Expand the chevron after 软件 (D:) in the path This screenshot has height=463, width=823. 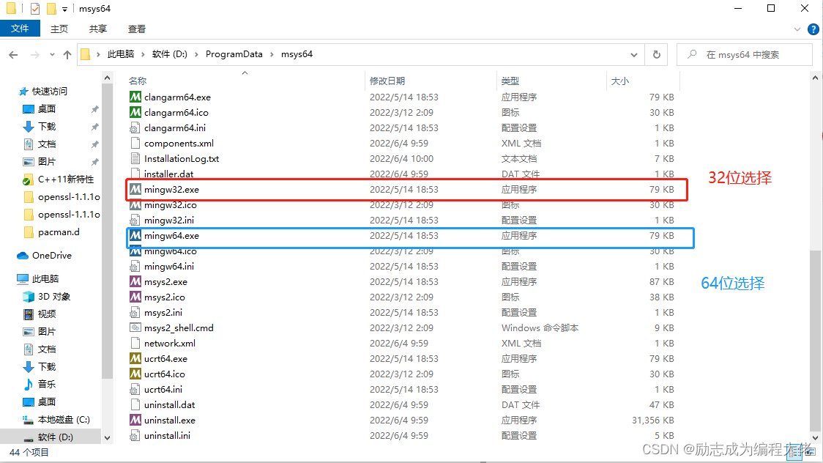pos(196,54)
